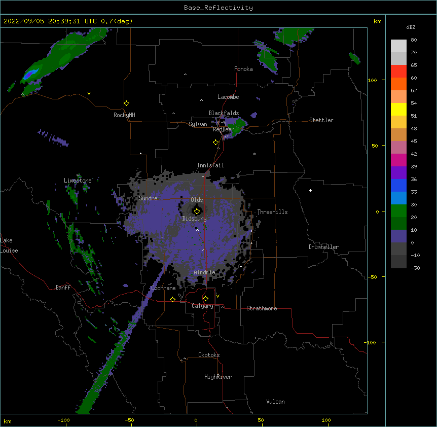The image size is (437, 427).
Task: Pick the bright yellow swatch in dBZ legend
Action: point(398,109)
